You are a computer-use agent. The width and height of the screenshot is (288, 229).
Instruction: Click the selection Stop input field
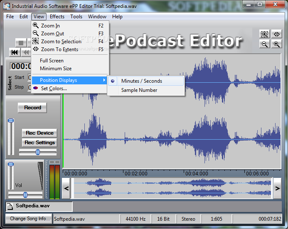pos(30,87)
